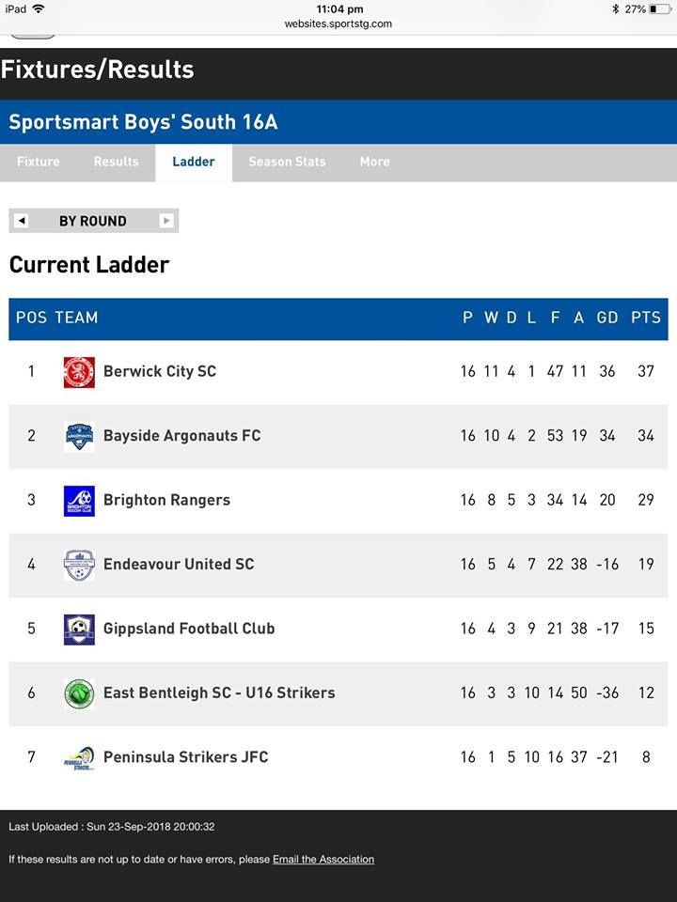Click the Email the Association link
This screenshot has width=677, height=902.
point(323,860)
